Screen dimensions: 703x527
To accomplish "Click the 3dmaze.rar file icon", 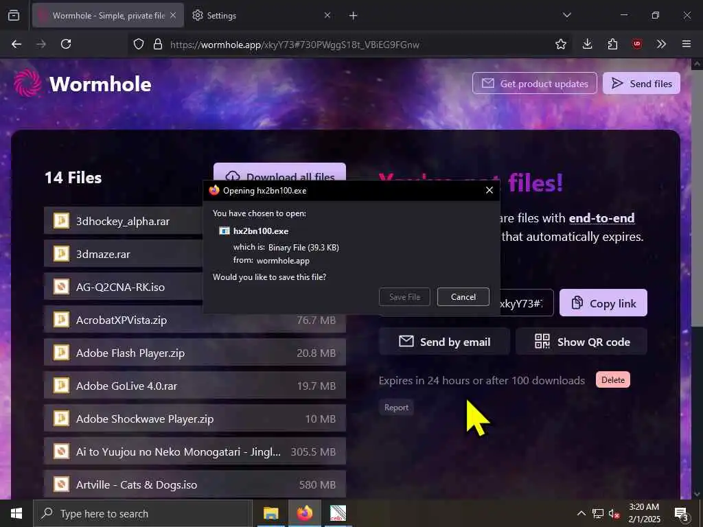I will (61, 254).
